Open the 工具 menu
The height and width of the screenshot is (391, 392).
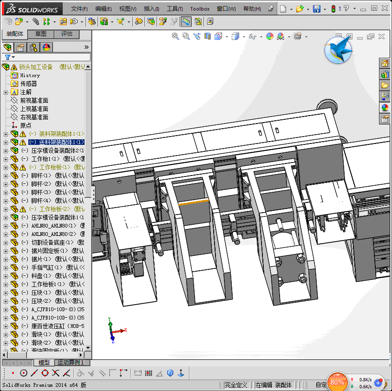(x=175, y=9)
